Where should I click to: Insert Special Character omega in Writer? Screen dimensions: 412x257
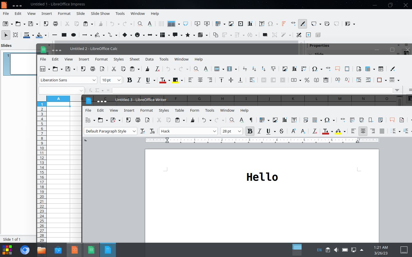pyautogui.click(x=327, y=120)
